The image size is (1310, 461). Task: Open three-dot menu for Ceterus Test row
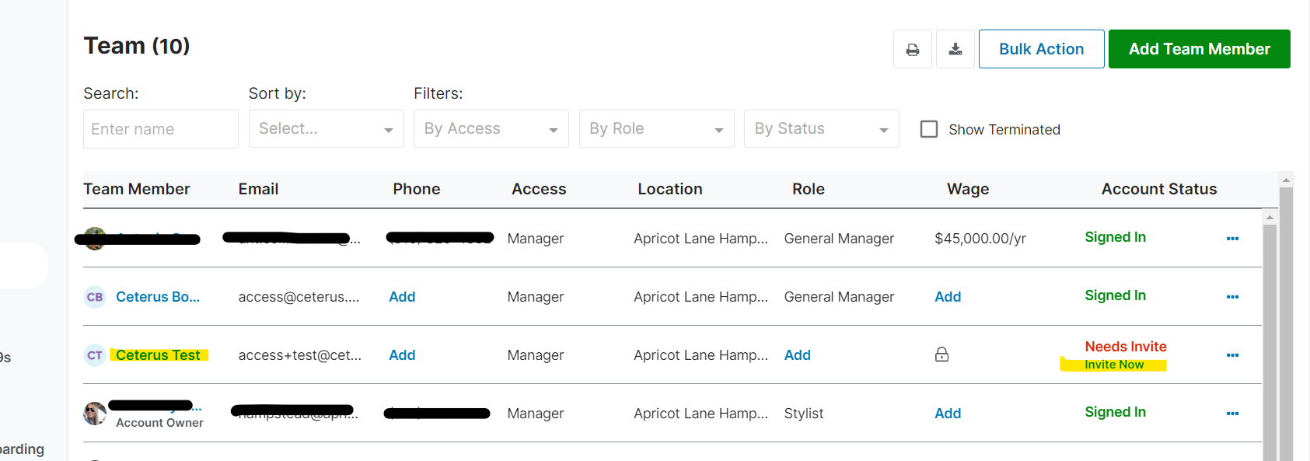[1232, 355]
